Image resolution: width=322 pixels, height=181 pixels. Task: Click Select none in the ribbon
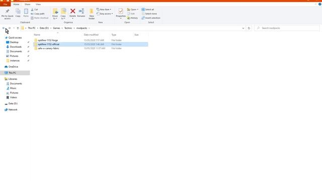click(x=149, y=14)
